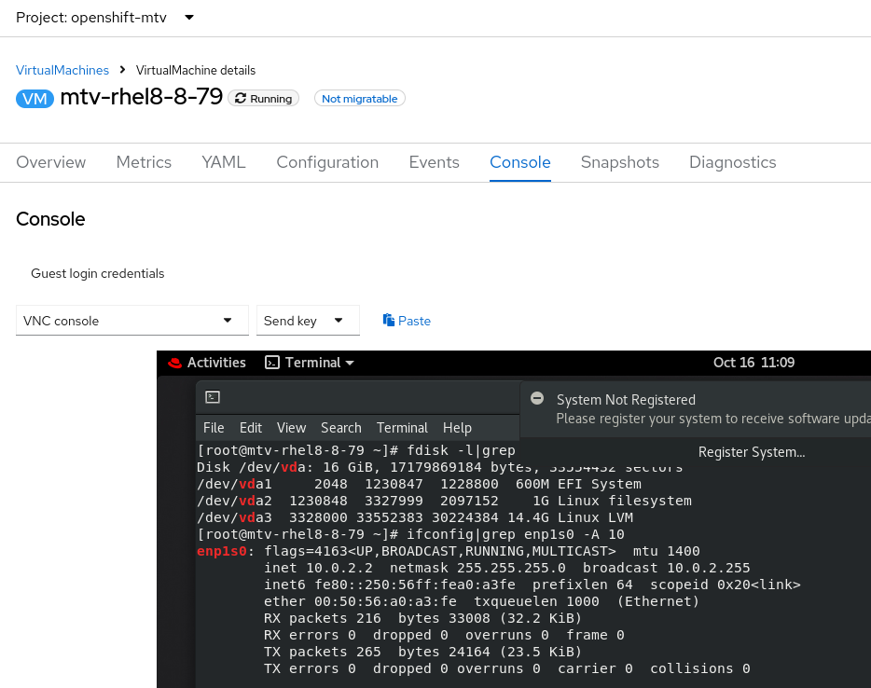Screen dimensions: 871x688
Task: Expand Guest login credentials section
Action: pos(97,273)
